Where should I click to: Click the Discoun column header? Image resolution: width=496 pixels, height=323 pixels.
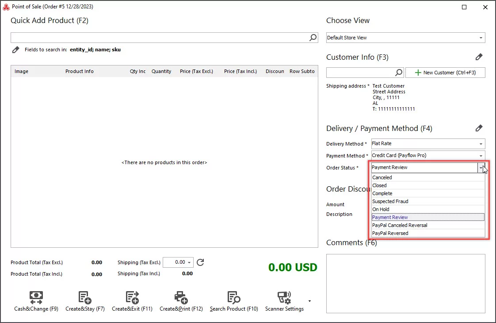[x=275, y=71]
